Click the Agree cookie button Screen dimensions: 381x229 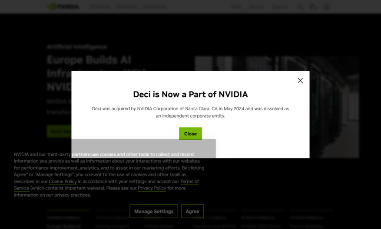pyautogui.click(x=192, y=211)
